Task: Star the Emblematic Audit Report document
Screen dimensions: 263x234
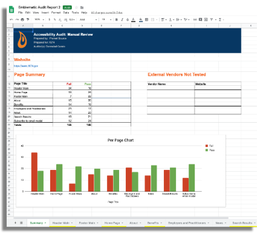Action: pyautogui.click(x=76, y=7)
